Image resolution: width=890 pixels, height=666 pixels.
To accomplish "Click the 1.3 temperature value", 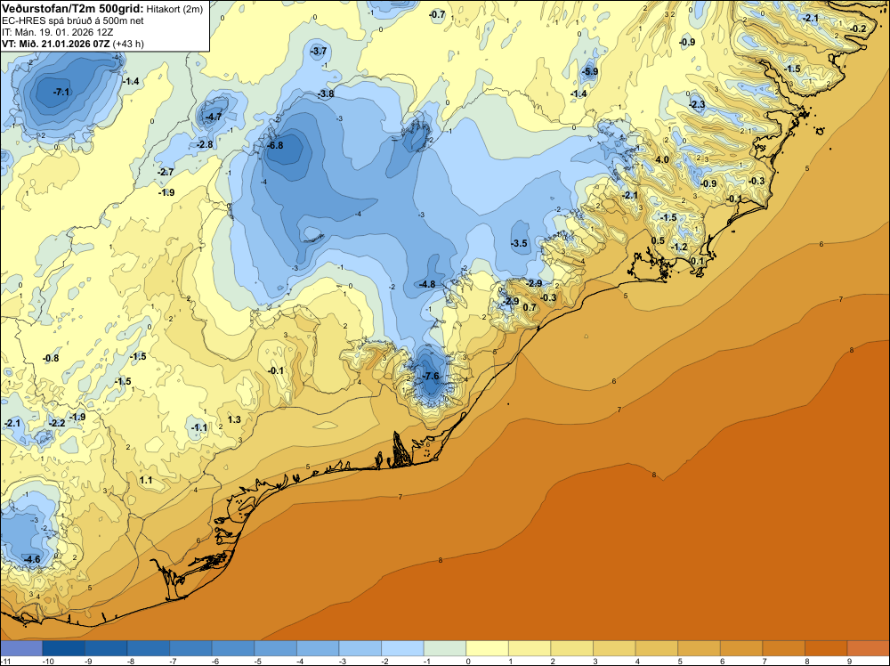I will coord(234,419).
